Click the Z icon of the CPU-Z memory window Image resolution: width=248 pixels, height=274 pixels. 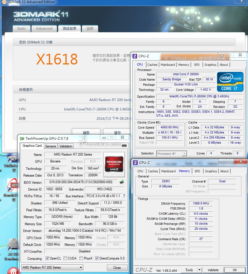(135, 163)
